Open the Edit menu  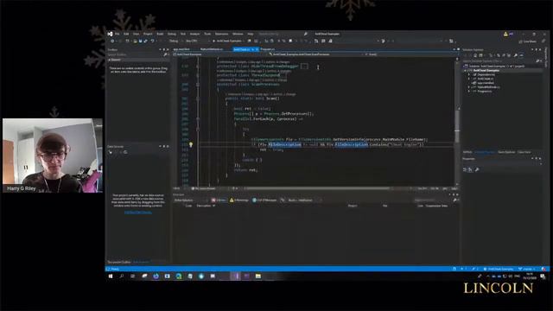click(x=126, y=34)
